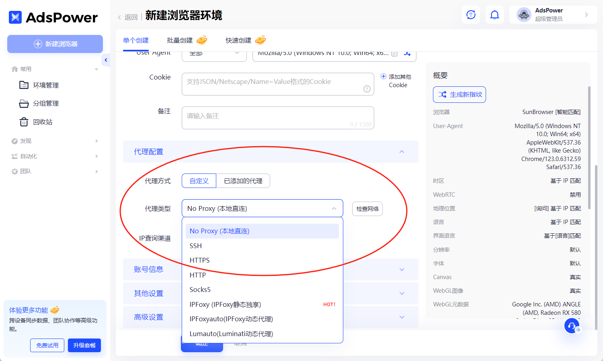
Task: Click the SunBrowser [智能匹配] value
Action: 552,112
